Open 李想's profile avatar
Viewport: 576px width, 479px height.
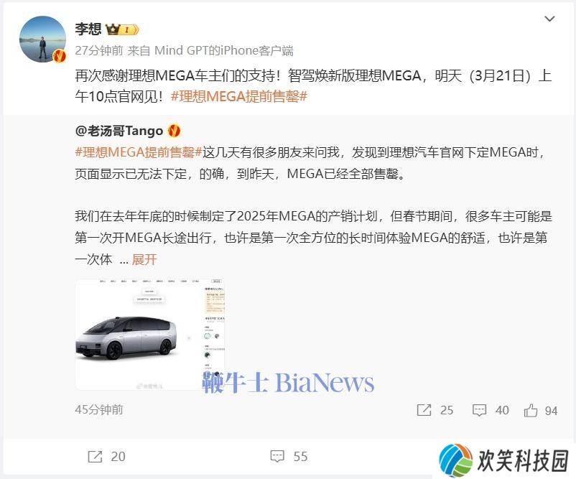point(42,39)
